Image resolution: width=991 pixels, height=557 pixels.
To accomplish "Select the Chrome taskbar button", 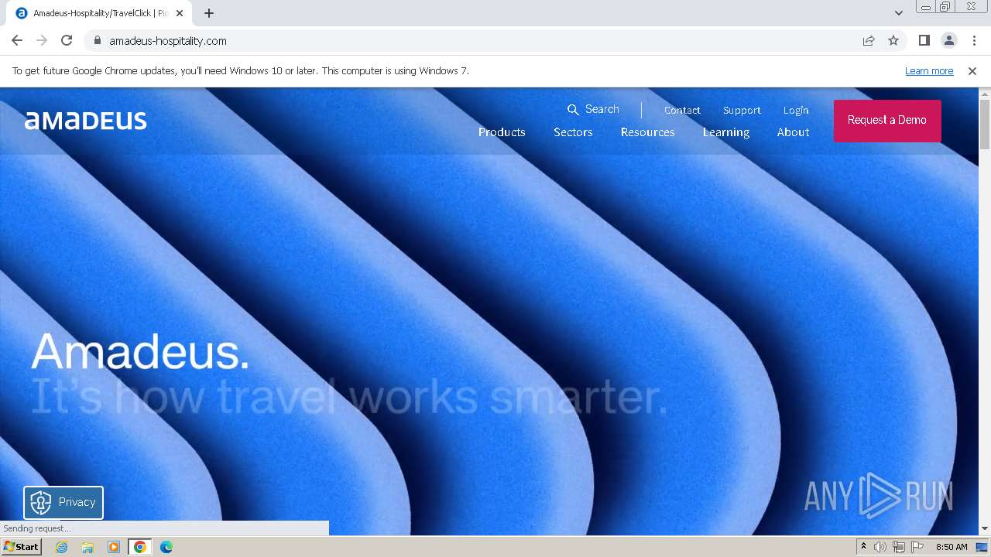I will (x=140, y=547).
